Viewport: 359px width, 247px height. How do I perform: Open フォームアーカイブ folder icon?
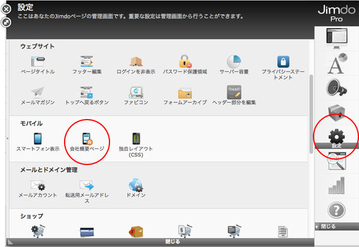point(185,93)
